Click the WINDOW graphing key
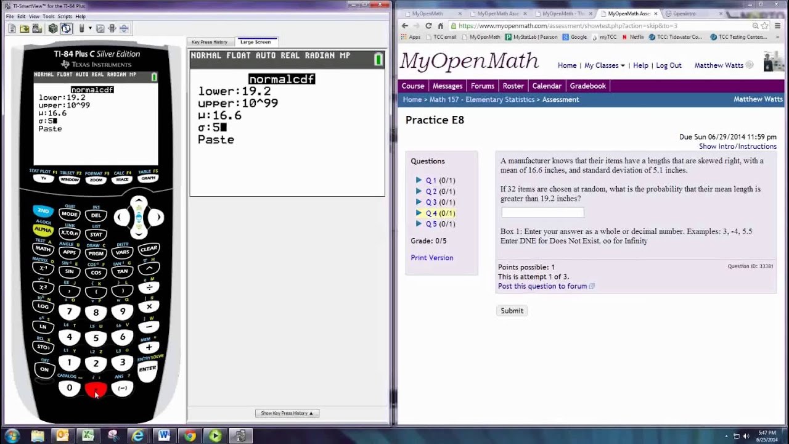This screenshot has height=444, width=789. point(70,179)
